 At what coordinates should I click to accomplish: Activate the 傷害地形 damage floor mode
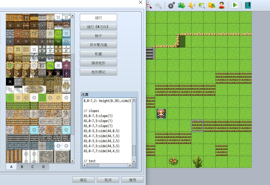(x=98, y=63)
